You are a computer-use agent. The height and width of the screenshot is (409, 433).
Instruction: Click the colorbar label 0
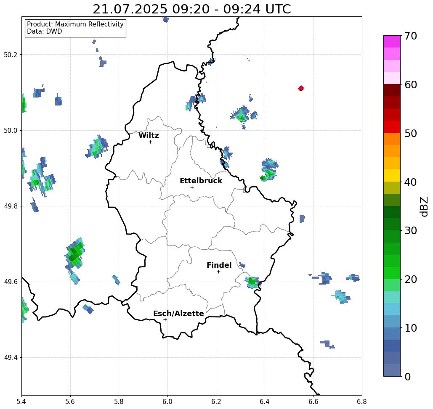coord(408,377)
